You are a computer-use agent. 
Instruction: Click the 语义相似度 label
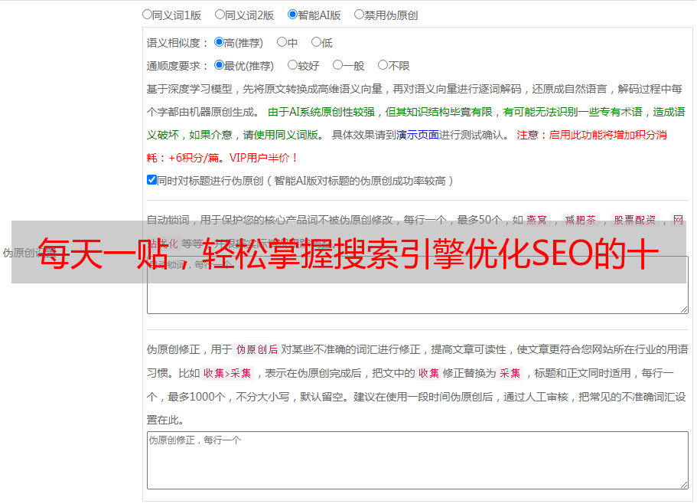(177, 43)
